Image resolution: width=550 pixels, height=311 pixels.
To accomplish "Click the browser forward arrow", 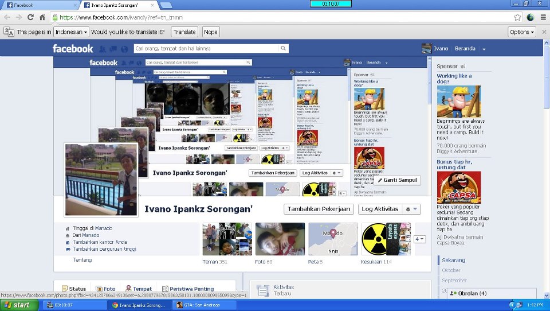I will pos(18,17).
